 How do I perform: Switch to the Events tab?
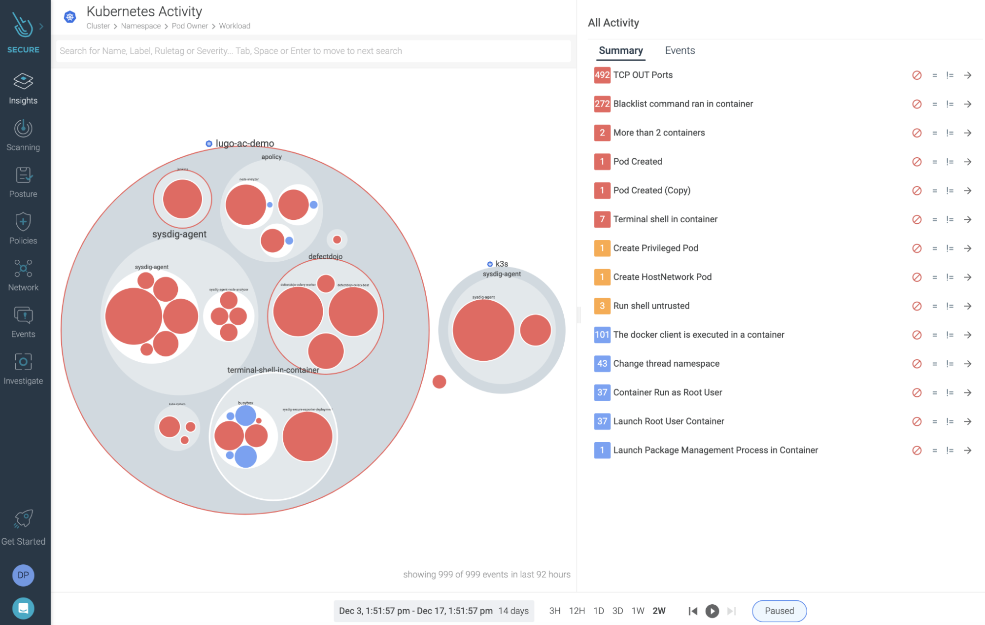coord(679,50)
